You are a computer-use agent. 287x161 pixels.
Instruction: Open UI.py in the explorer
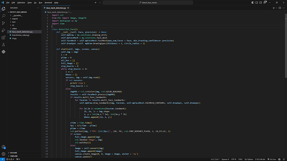(x=24, y=38)
